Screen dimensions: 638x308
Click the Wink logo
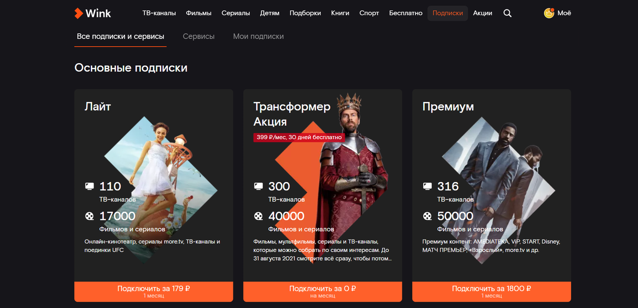(93, 13)
